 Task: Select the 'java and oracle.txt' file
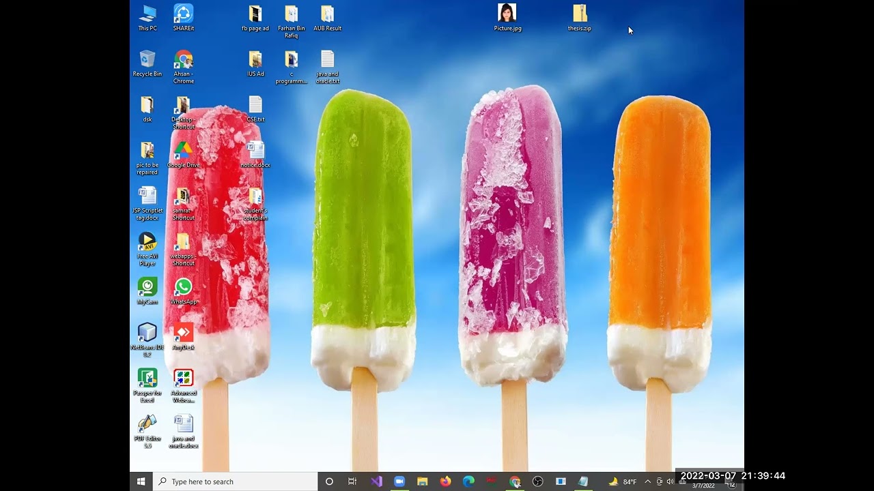[x=328, y=67]
